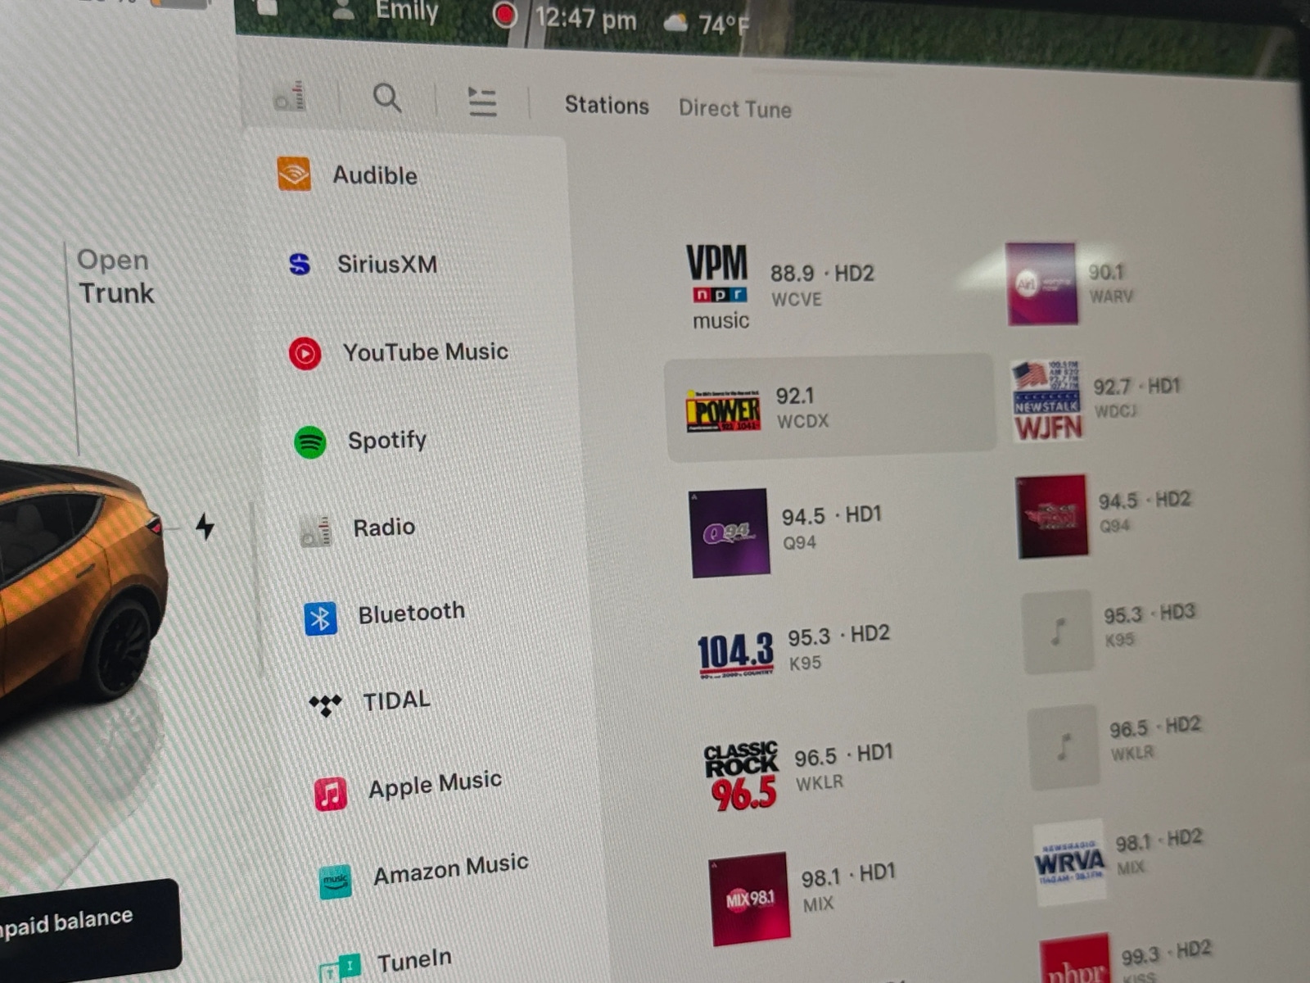The height and width of the screenshot is (983, 1310).
Task: Choose the Apple Music label
Action: point(435,785)
